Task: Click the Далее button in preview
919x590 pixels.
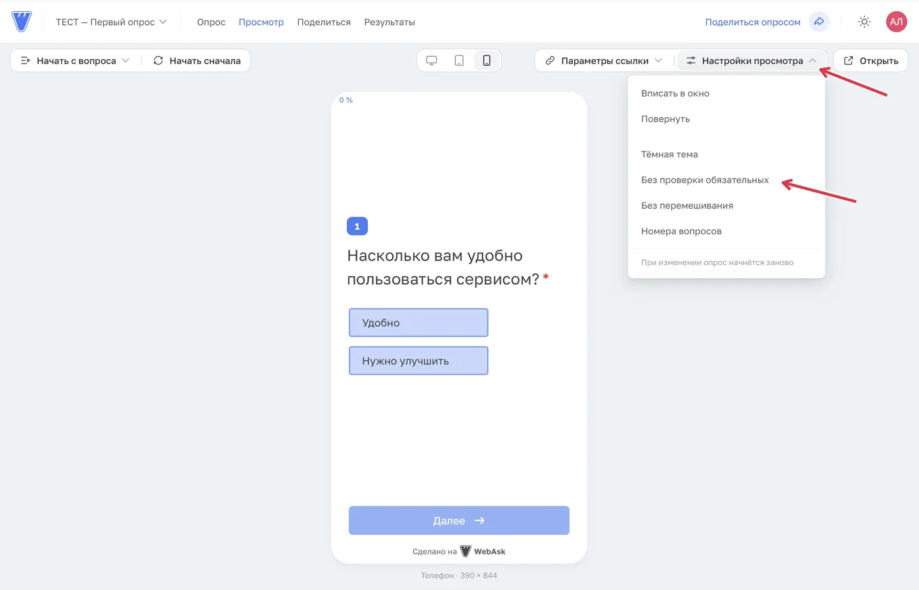Action: pos(459,520)
